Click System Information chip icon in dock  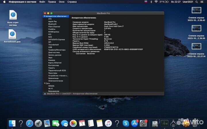tap(173, 124)
